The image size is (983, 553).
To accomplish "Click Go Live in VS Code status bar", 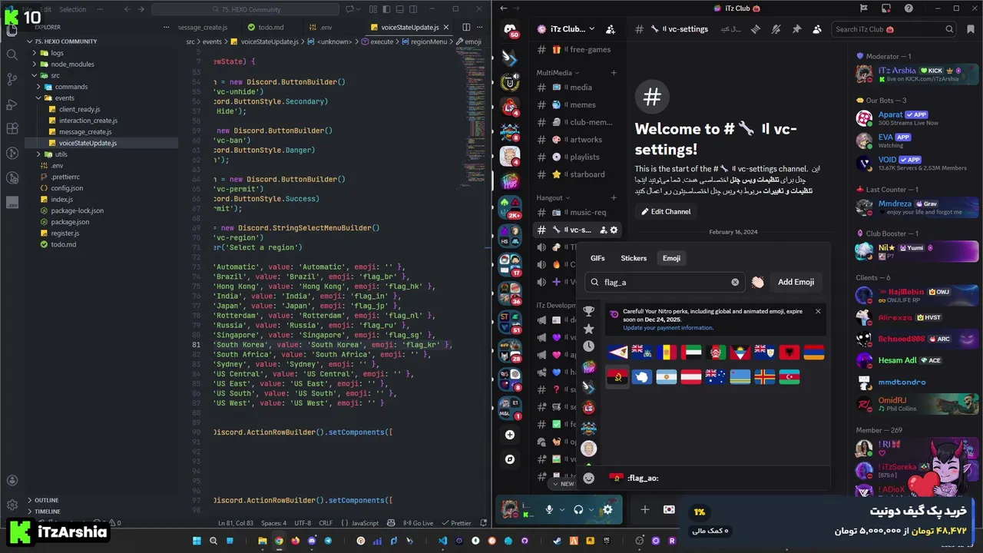I will click(419, 523).
